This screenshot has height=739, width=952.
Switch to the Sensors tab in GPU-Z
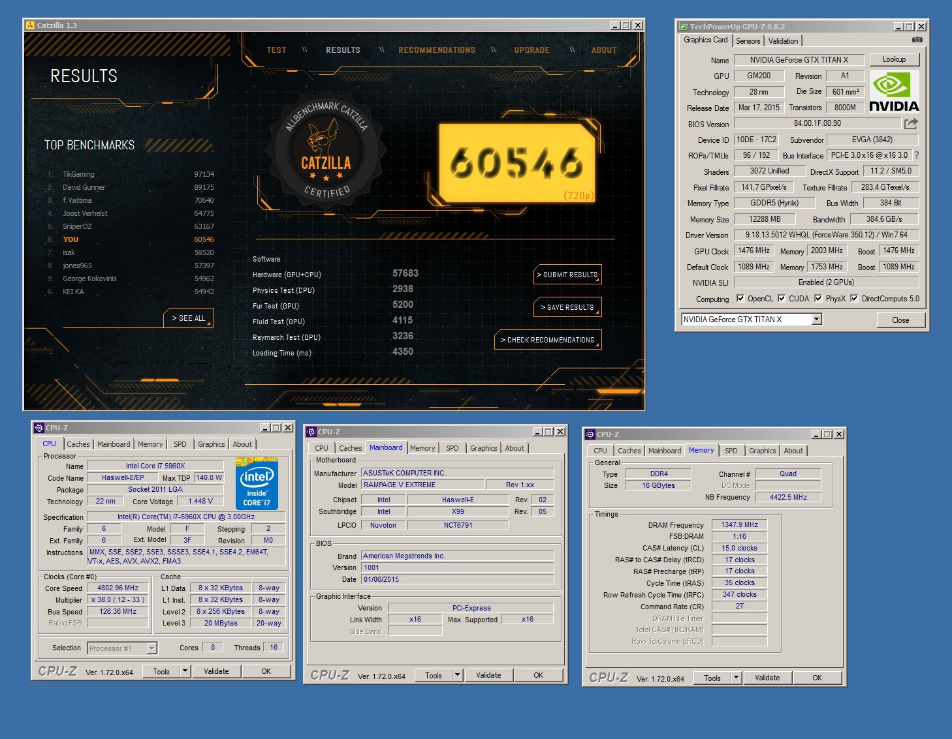pos(748,40)
